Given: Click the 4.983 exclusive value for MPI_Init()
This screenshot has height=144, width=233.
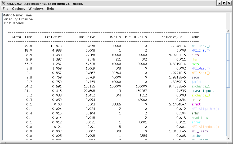Looking at the screenshot, I should [x=57, y=50].
